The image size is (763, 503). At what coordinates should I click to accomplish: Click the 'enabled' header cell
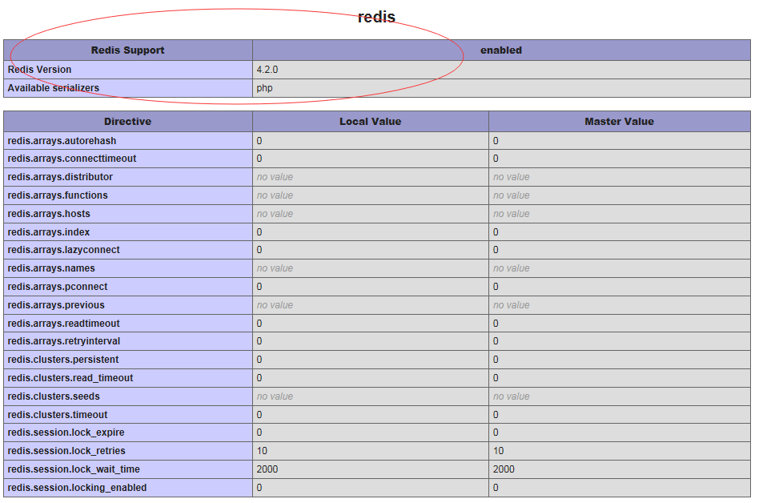[x=501, y=50]
